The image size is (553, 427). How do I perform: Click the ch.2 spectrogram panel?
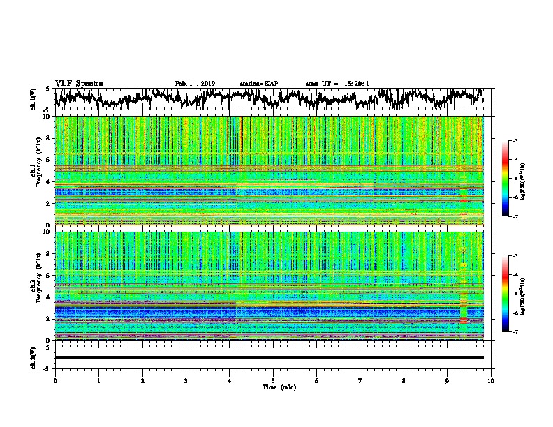(269, 286)
